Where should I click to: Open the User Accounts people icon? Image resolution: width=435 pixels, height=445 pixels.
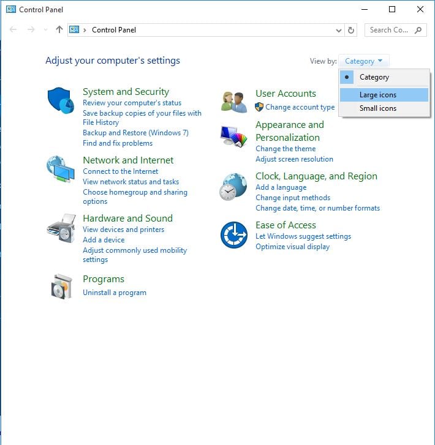pos(234,102)
